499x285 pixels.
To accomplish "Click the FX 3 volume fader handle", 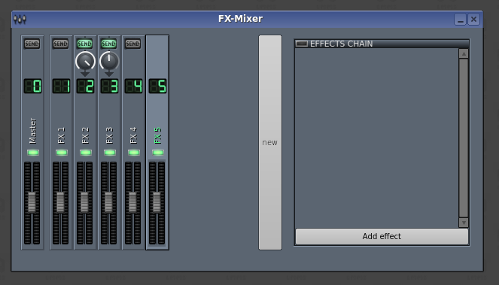I will (108, 202).
